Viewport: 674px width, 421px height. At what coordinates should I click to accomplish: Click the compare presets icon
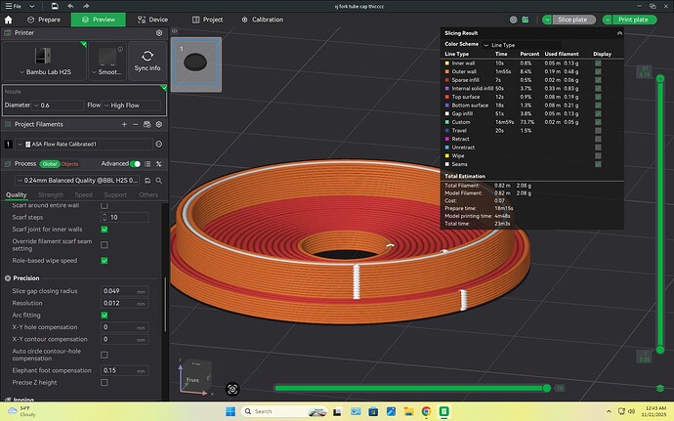158,164
